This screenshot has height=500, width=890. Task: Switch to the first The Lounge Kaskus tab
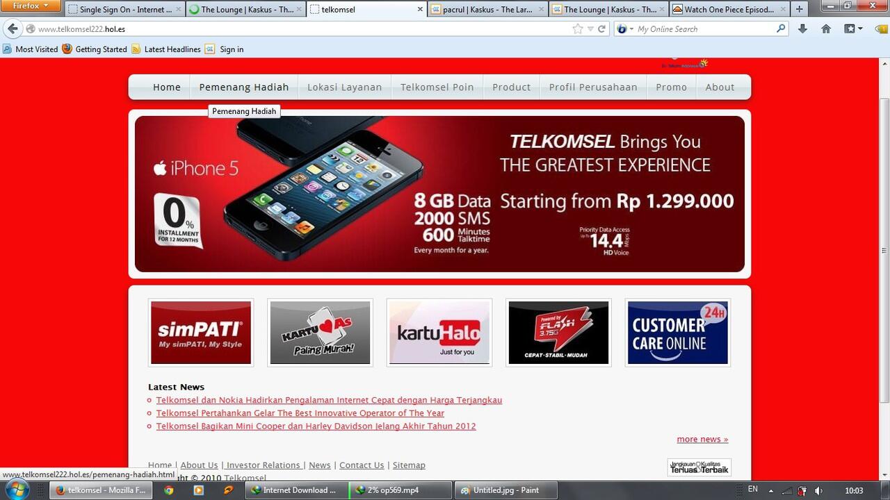click(245, 10)
